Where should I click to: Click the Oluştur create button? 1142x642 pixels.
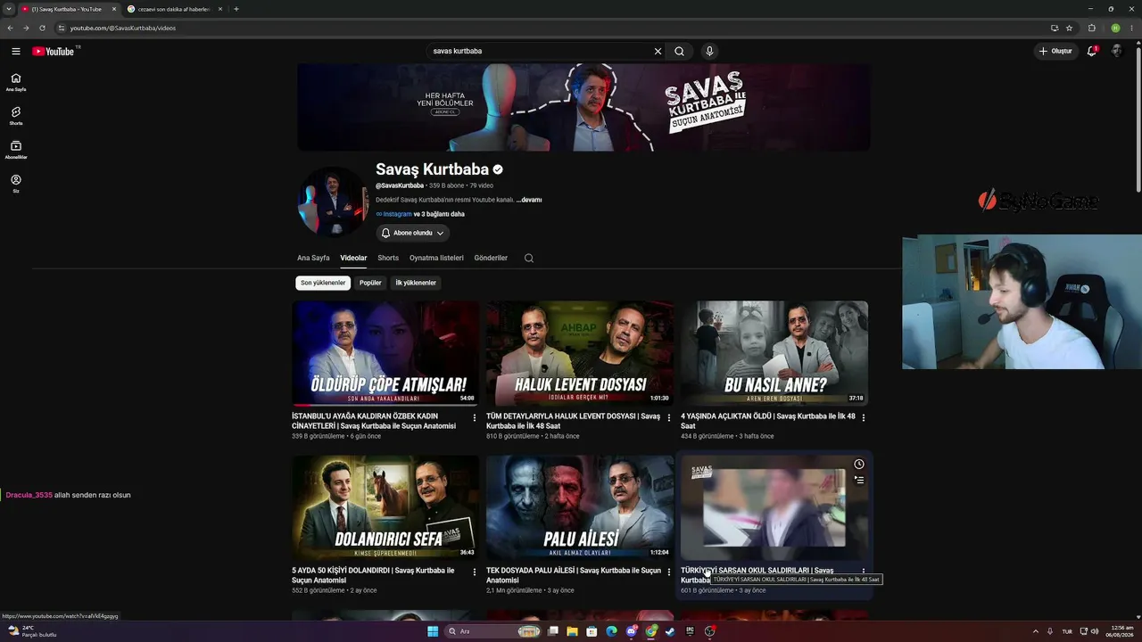(1055, 51)
